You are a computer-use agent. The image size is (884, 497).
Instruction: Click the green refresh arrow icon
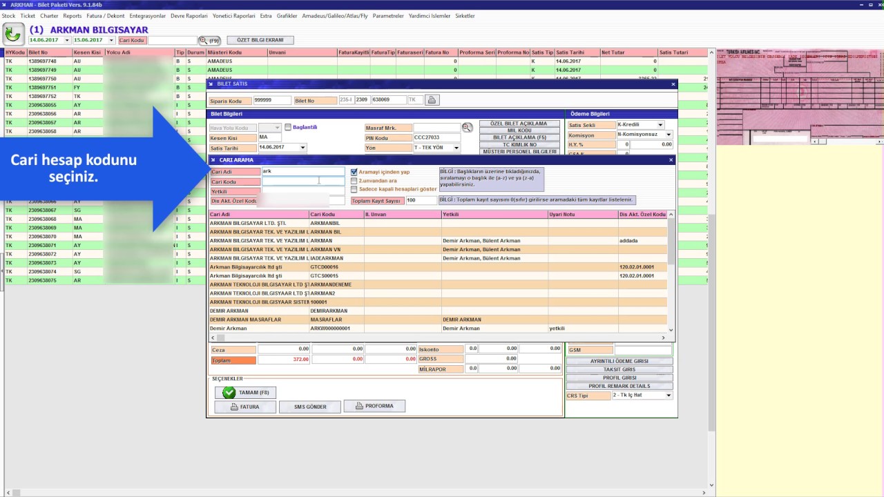click(x=13, y=35)
